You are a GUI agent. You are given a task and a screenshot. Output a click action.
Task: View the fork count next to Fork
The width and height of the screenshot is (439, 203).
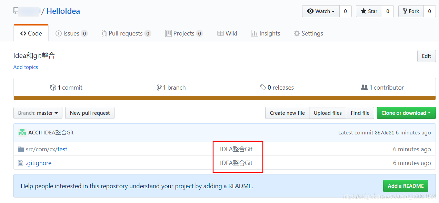point(429,11)
